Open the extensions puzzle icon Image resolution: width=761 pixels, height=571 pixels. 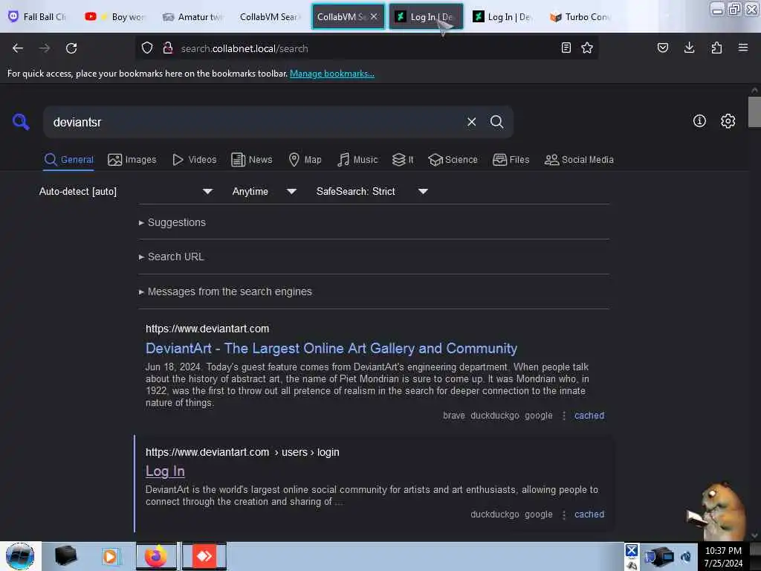click(716, 48)
